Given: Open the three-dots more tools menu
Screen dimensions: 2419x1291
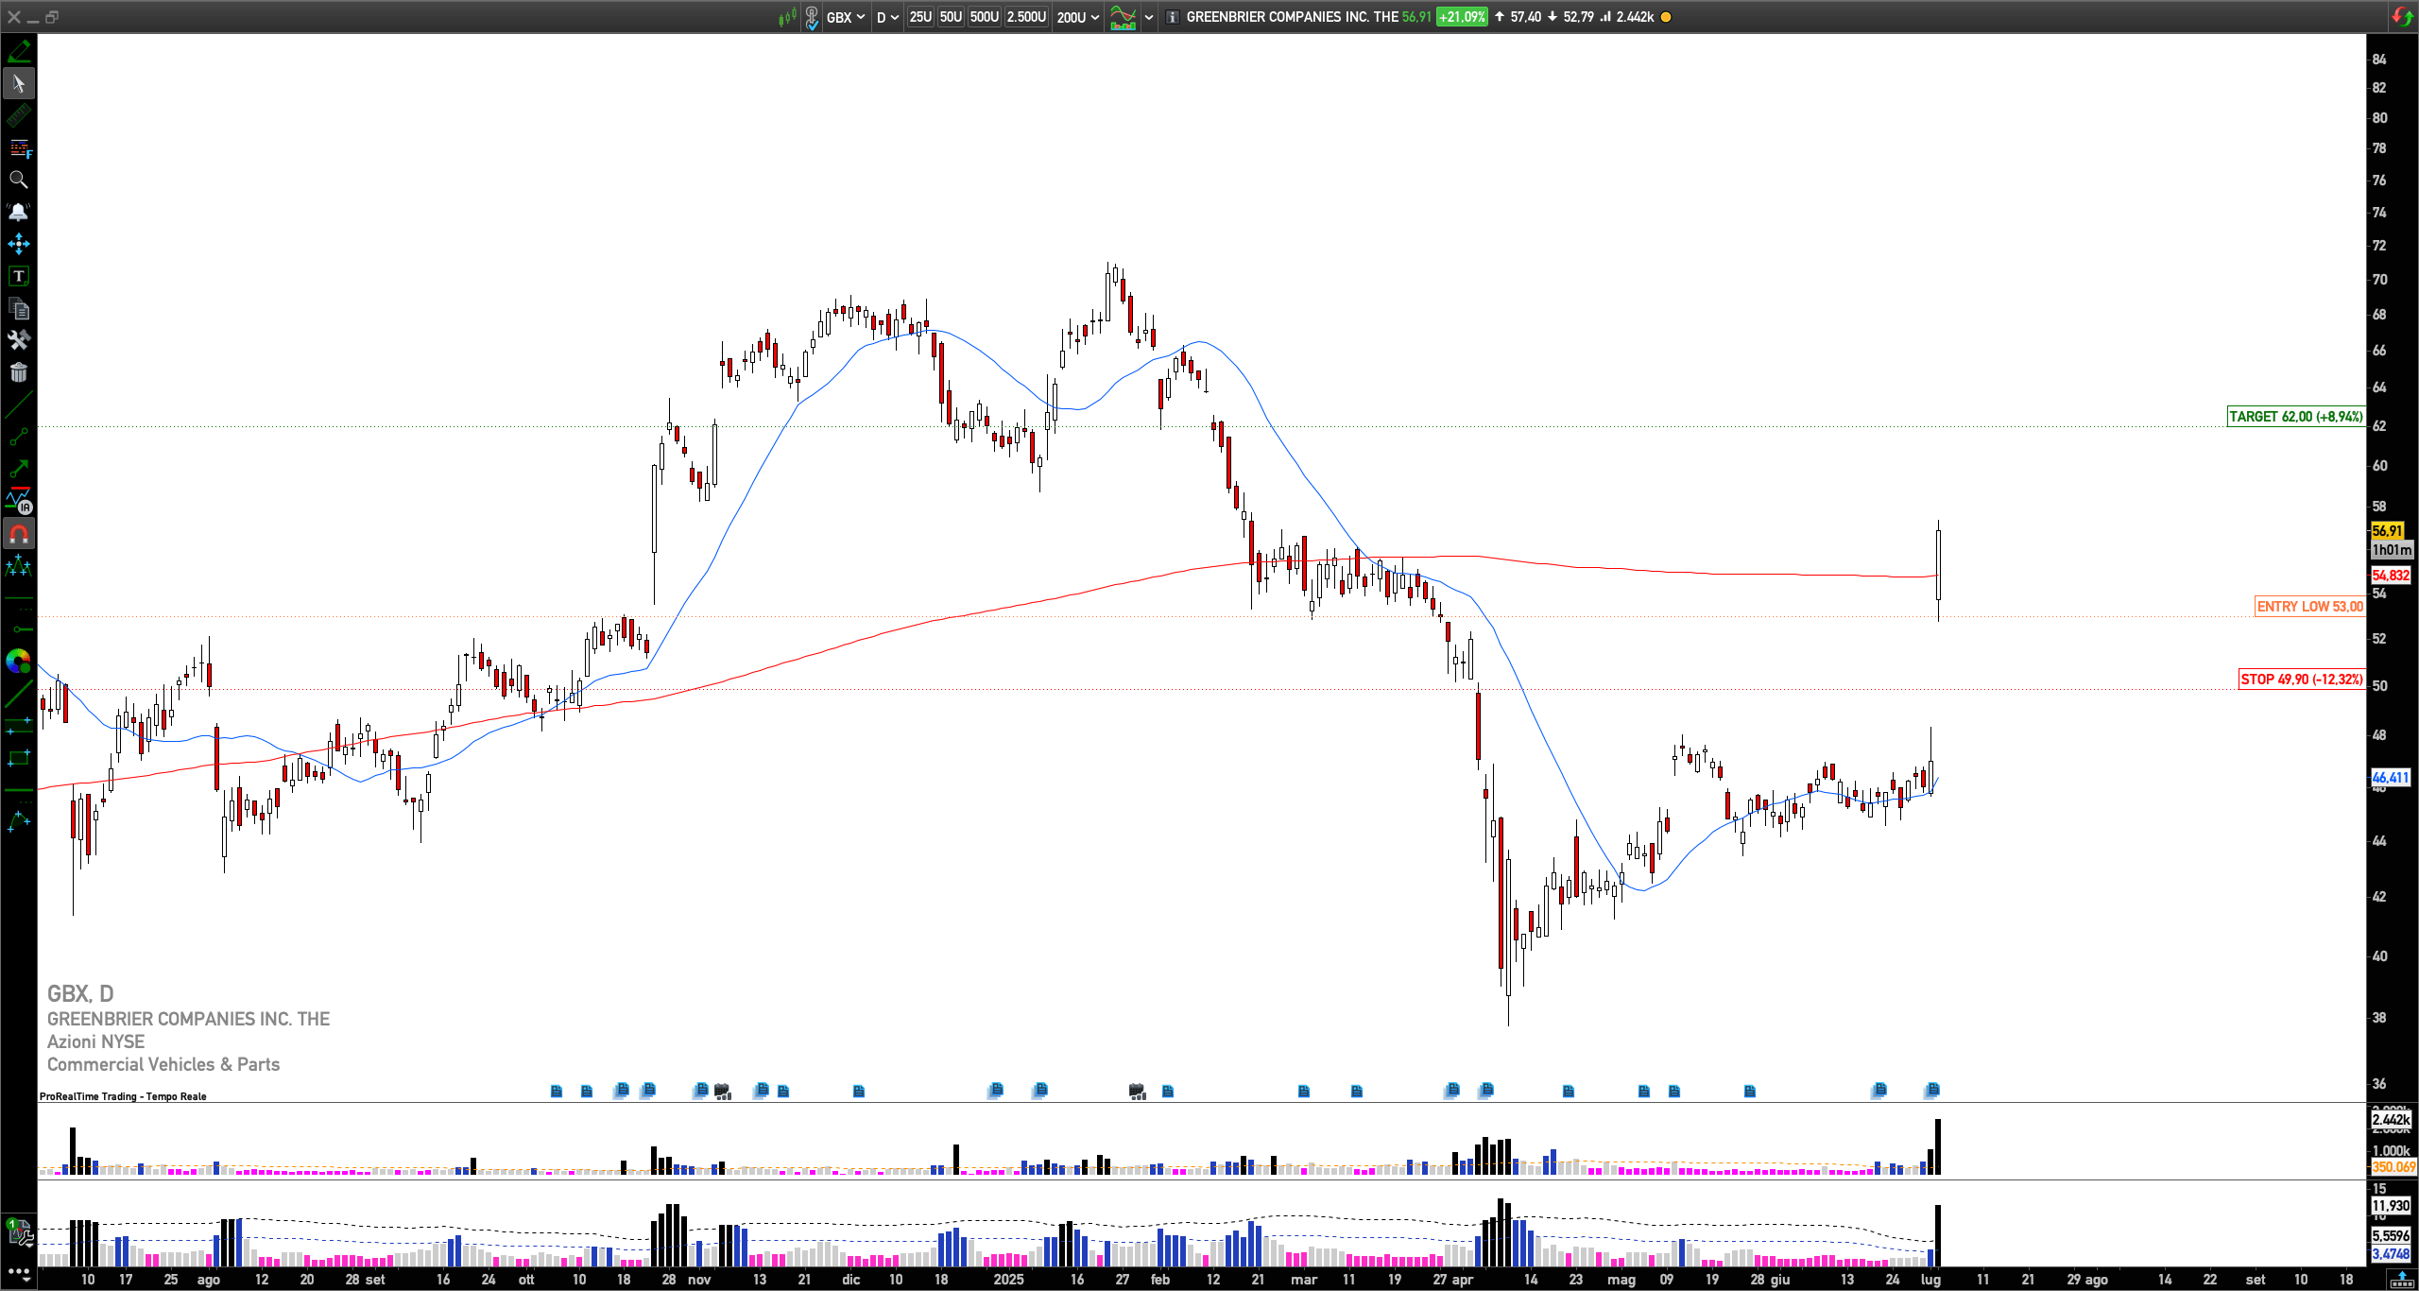Looking at the screenshot, I should point(18,1272).
